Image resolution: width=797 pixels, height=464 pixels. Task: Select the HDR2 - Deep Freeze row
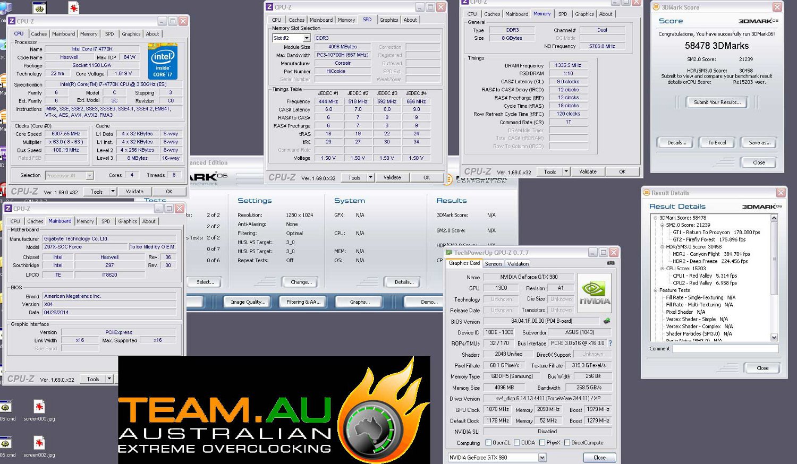[710, 261]
